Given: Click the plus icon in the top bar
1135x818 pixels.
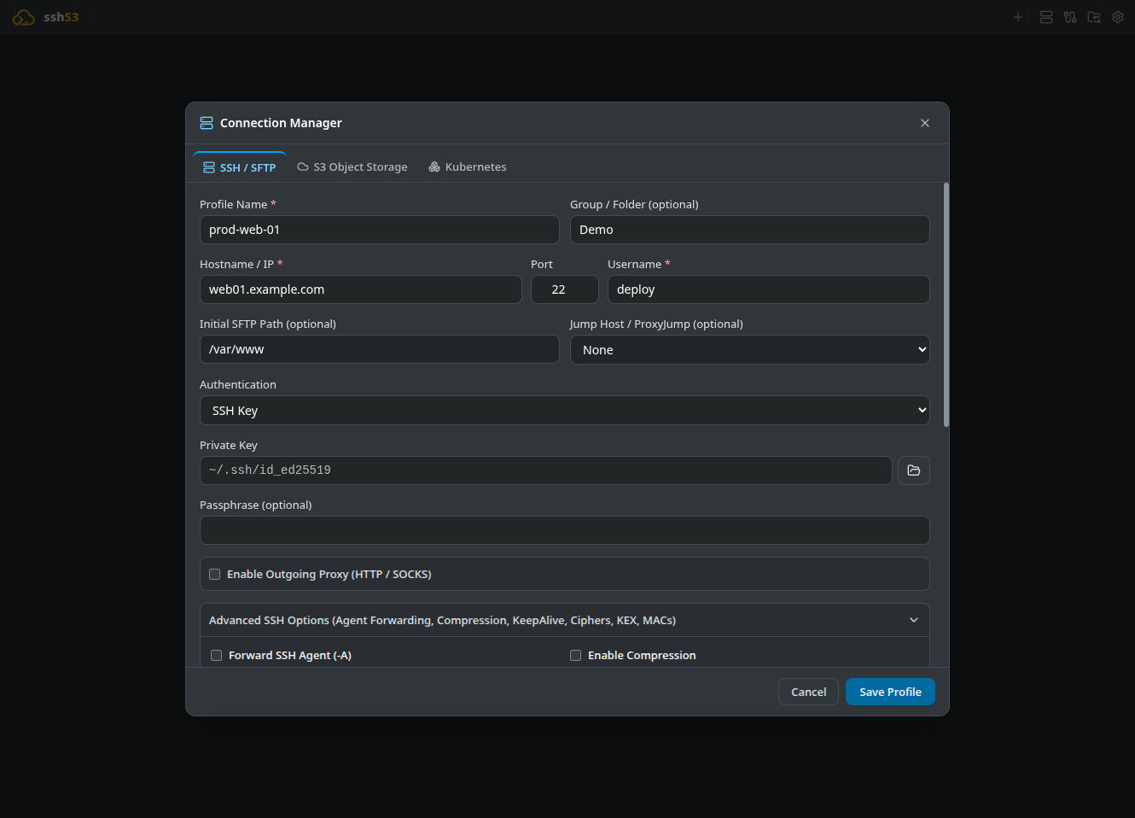Looking at the screenshot, I should (x=1017, y=17).
